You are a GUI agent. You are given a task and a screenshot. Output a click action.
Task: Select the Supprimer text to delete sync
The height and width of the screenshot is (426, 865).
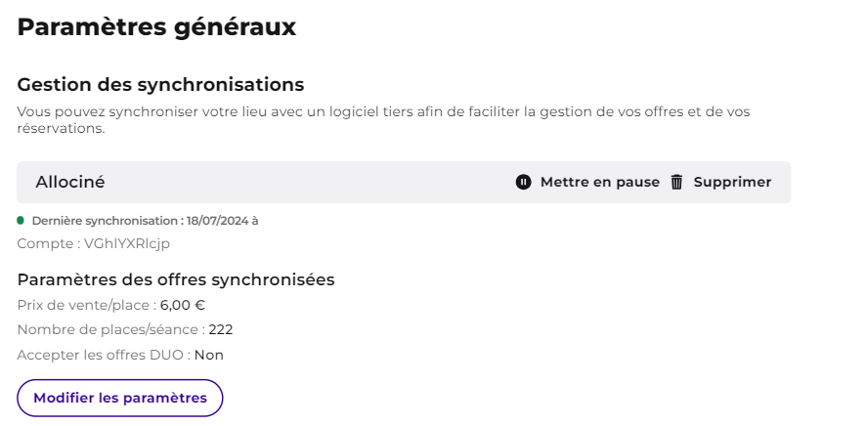pyautogui.click(x=733, y=182)
